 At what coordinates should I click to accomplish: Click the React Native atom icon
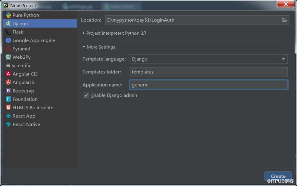click(8, 124)
